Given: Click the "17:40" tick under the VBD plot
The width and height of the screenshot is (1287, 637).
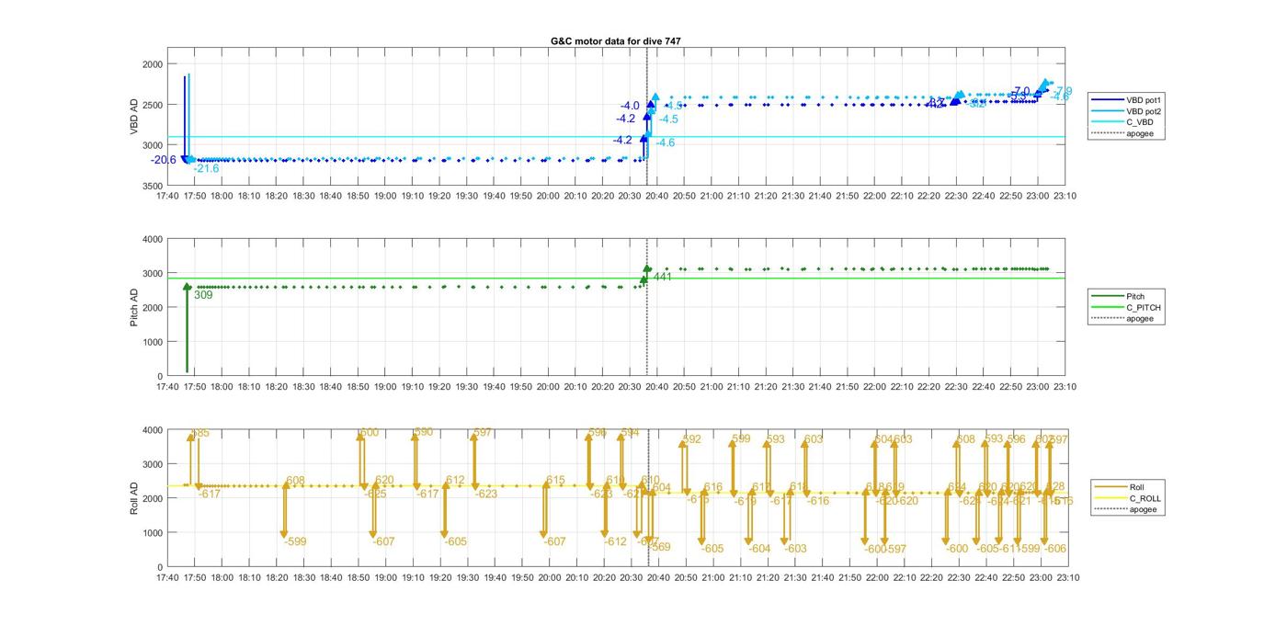Looking at the screenshot, I should [x=167, y=196].
